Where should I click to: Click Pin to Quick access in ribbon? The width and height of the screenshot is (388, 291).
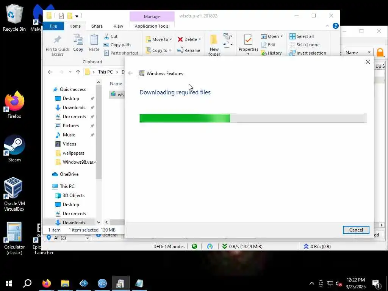58,45
